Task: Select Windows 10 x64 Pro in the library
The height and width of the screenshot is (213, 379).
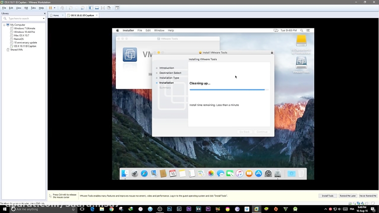Action: pyautogui.click(x=24, y=32)
